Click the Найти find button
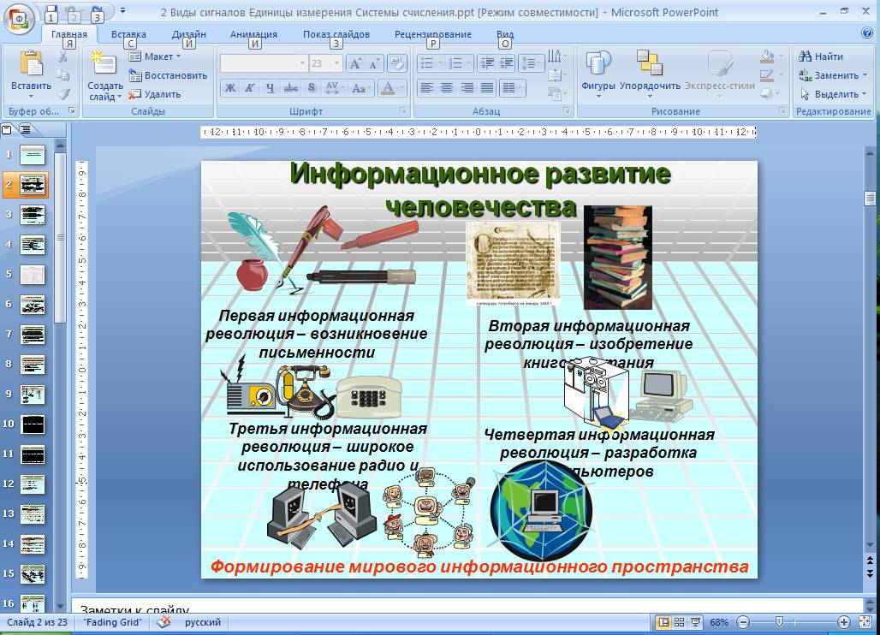 [x=821, y=56]
